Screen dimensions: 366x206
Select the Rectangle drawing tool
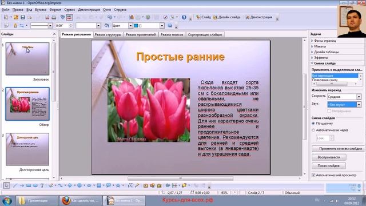(x=29, y=185)
